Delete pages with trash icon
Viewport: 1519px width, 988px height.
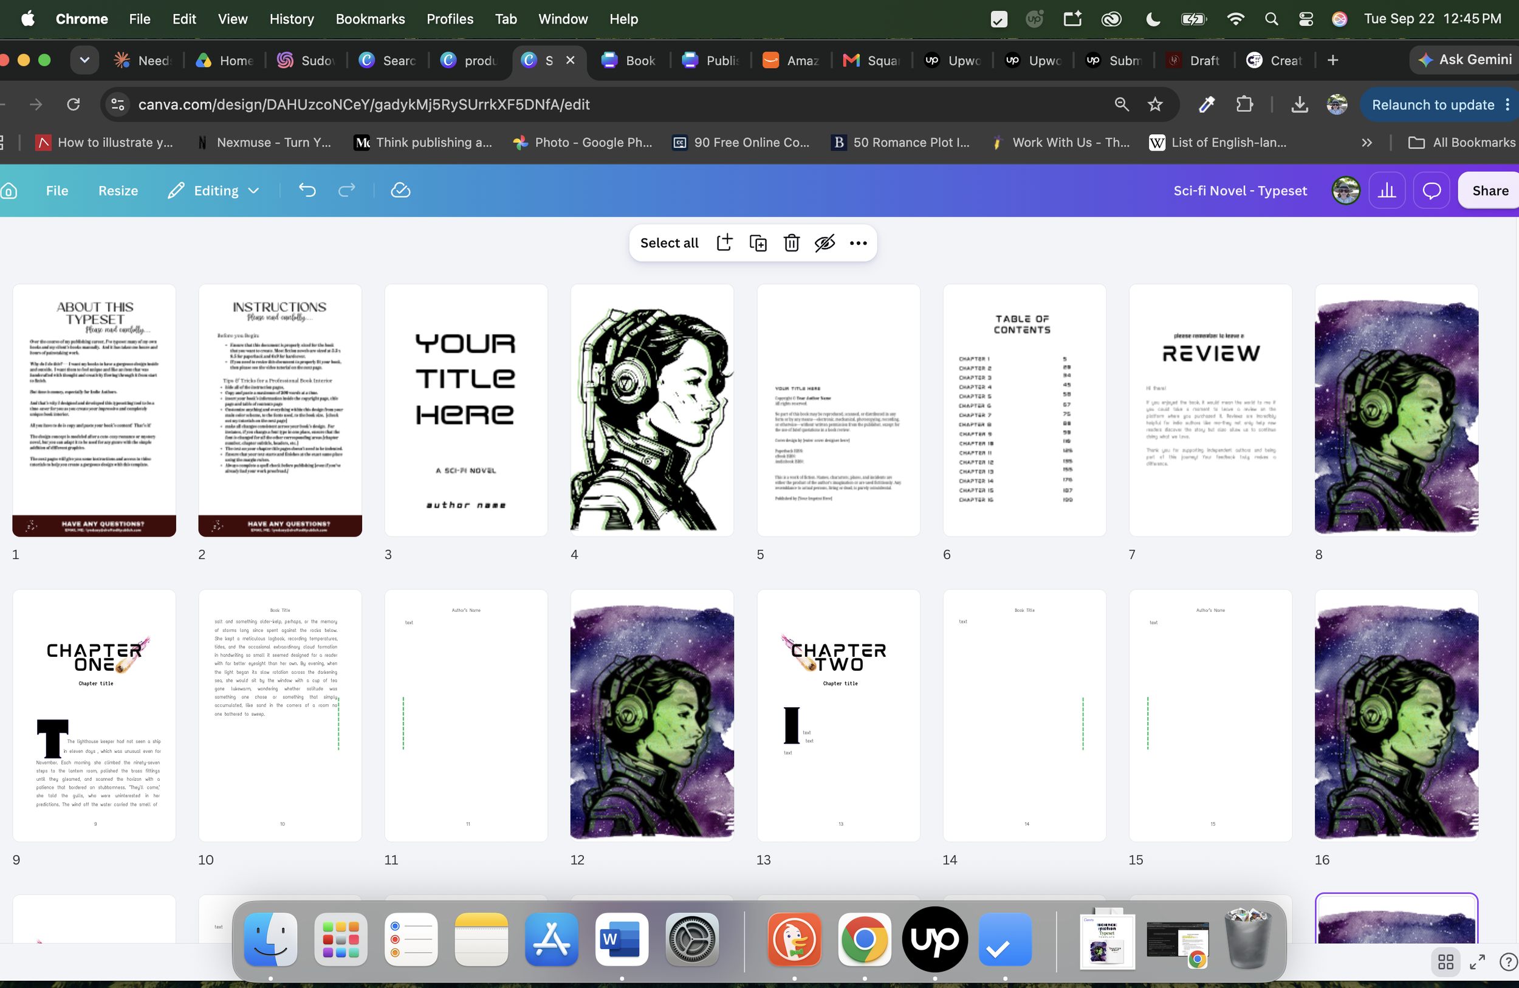(x=792, y=242)
